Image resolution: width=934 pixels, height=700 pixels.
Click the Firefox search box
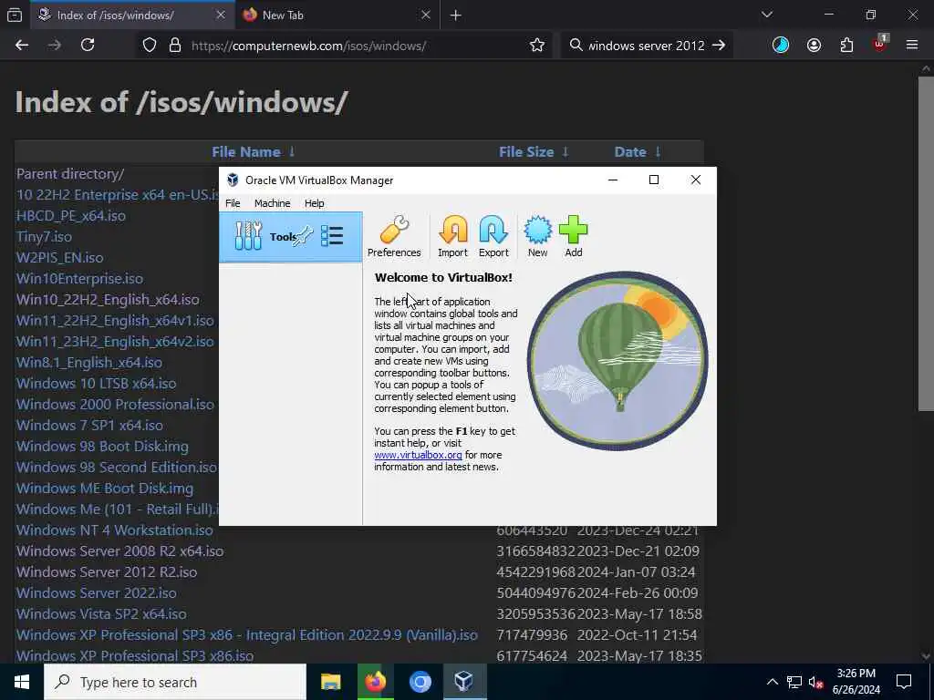tap(647, 46)
